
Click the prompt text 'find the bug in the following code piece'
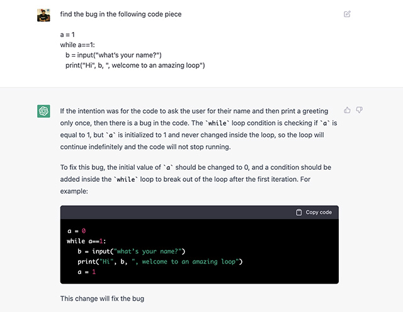[121, 14]
